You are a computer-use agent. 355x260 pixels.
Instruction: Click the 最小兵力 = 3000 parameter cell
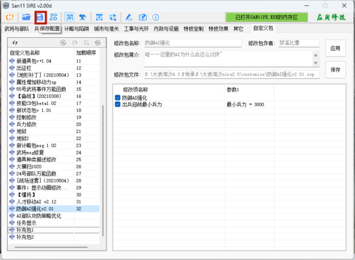point(249,104)
